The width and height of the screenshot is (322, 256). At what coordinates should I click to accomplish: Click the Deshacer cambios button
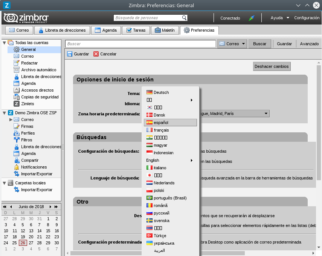[272, 66]
